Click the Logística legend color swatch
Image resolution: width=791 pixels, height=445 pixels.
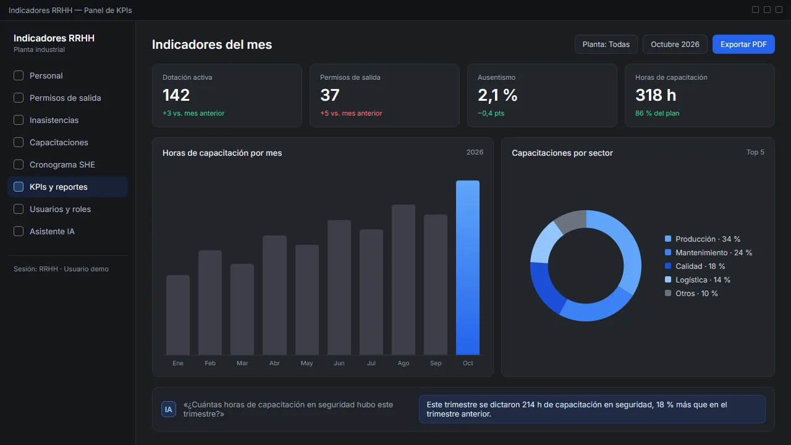point(668,280)
